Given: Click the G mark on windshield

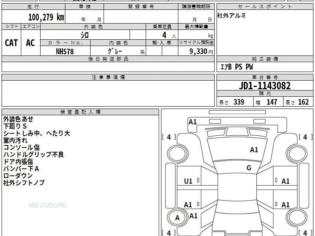Looking at the screenshot, I should 249,168.
